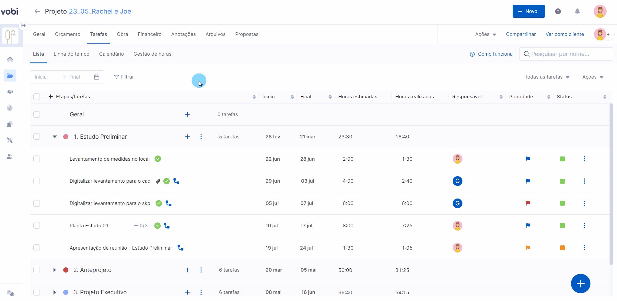The height and width of the screenshot is (301, 617).
Task: Select Apresentação de reunião task checkbox
Action: (37, 248)
